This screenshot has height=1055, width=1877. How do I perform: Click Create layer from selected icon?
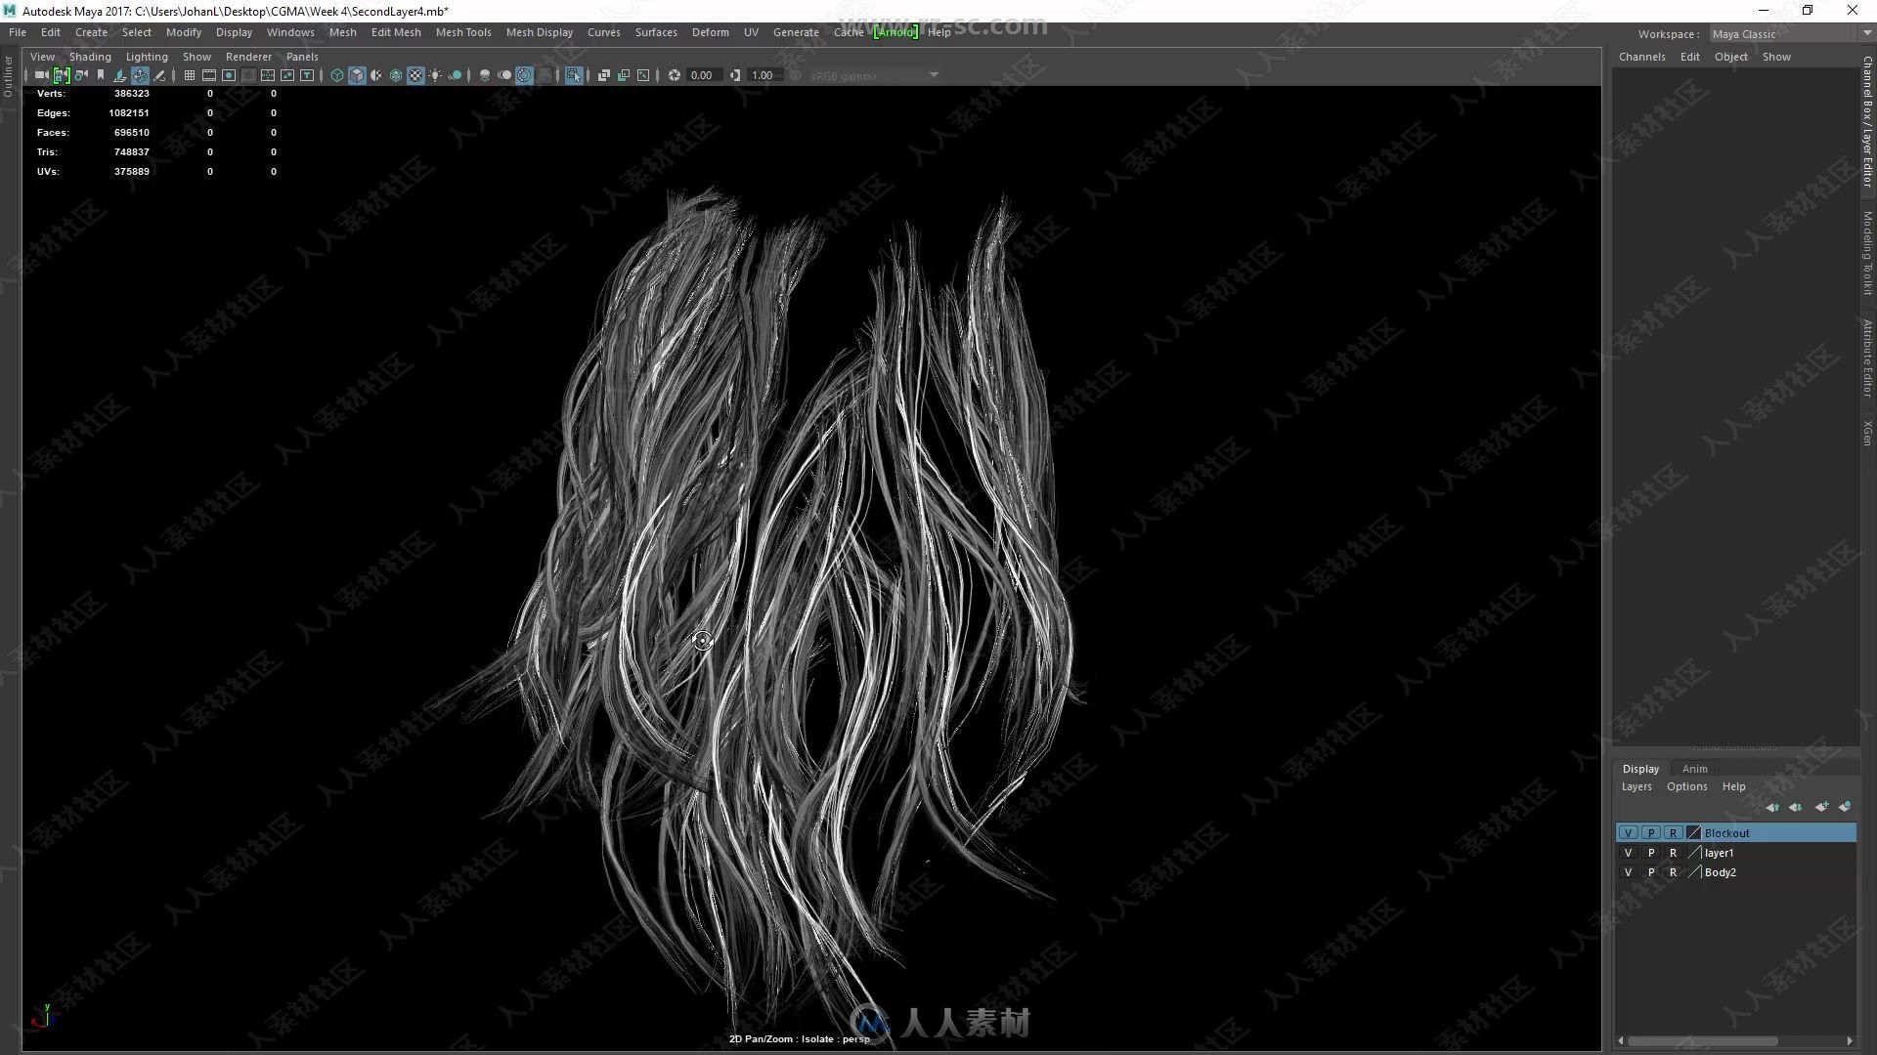point(1845,807)
